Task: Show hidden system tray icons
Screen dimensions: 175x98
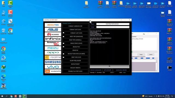Action: (154, 96)
